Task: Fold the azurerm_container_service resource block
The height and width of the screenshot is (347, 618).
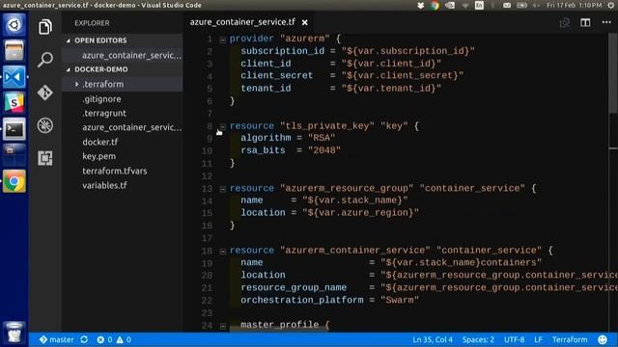Action: (x=223, y=251)
